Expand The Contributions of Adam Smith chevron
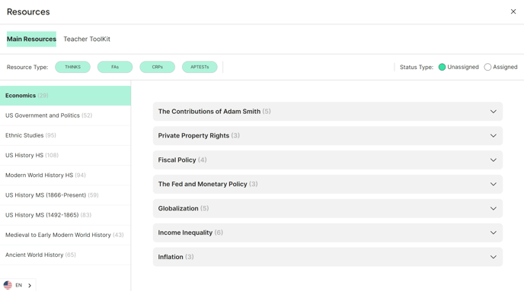524x291 pixels. [x=494, y=112]
